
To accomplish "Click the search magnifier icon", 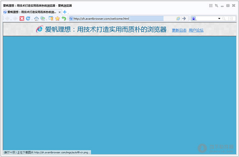I will click(223, 19).
